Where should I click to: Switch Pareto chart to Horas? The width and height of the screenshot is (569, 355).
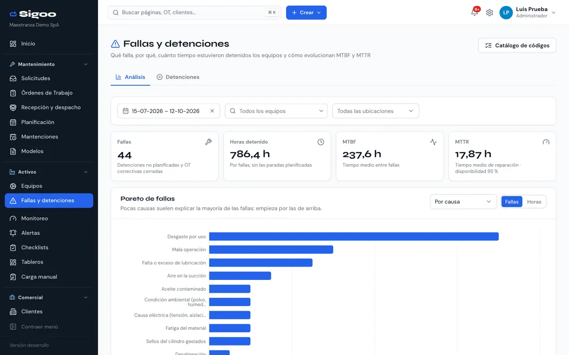534,202
